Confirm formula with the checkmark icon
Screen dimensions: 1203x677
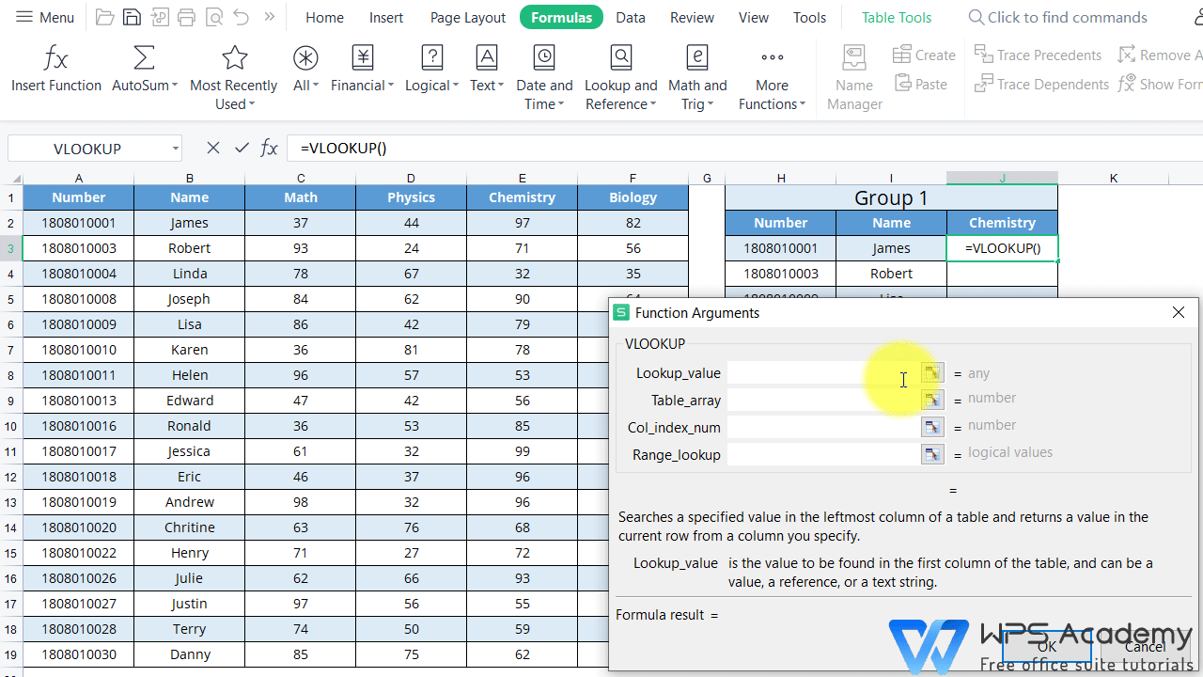[242, 148]
